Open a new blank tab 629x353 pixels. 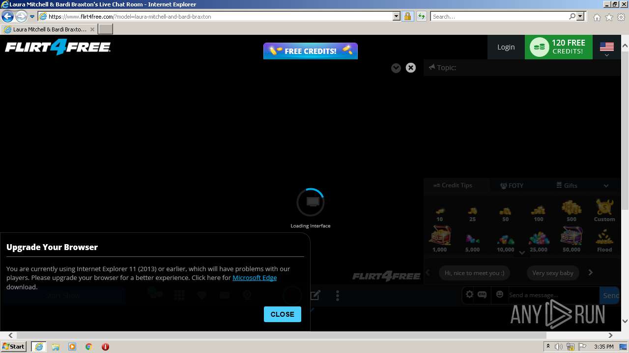coord(106,29)
